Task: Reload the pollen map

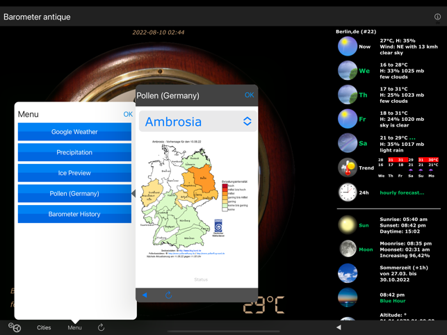Action: tap(168, 295)
